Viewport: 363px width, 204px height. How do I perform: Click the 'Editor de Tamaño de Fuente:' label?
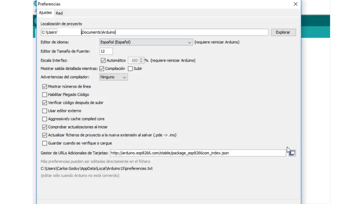pyautogui.click(x=65, y=51)
